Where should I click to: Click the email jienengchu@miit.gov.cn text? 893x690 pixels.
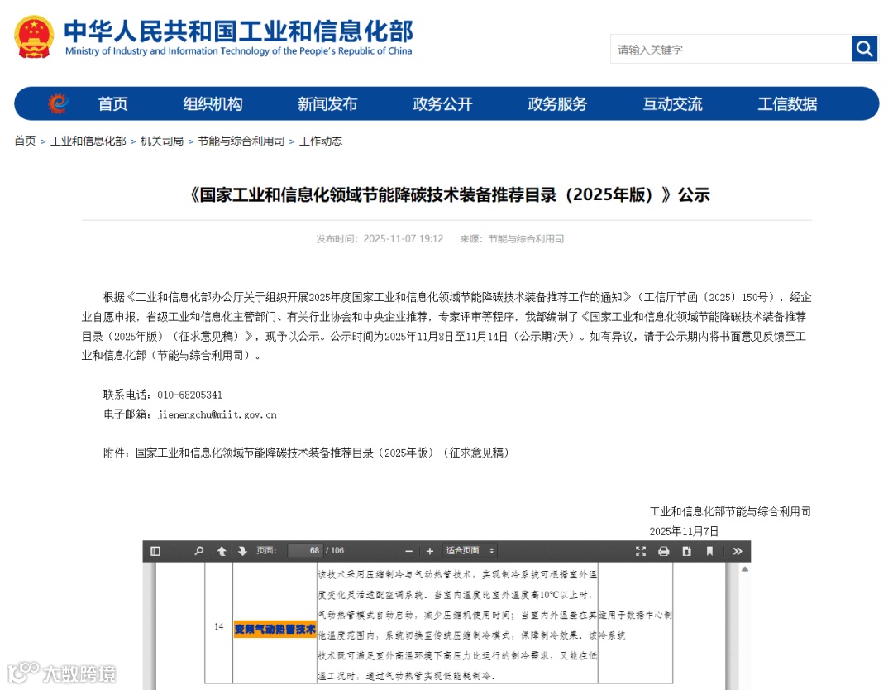217,414
